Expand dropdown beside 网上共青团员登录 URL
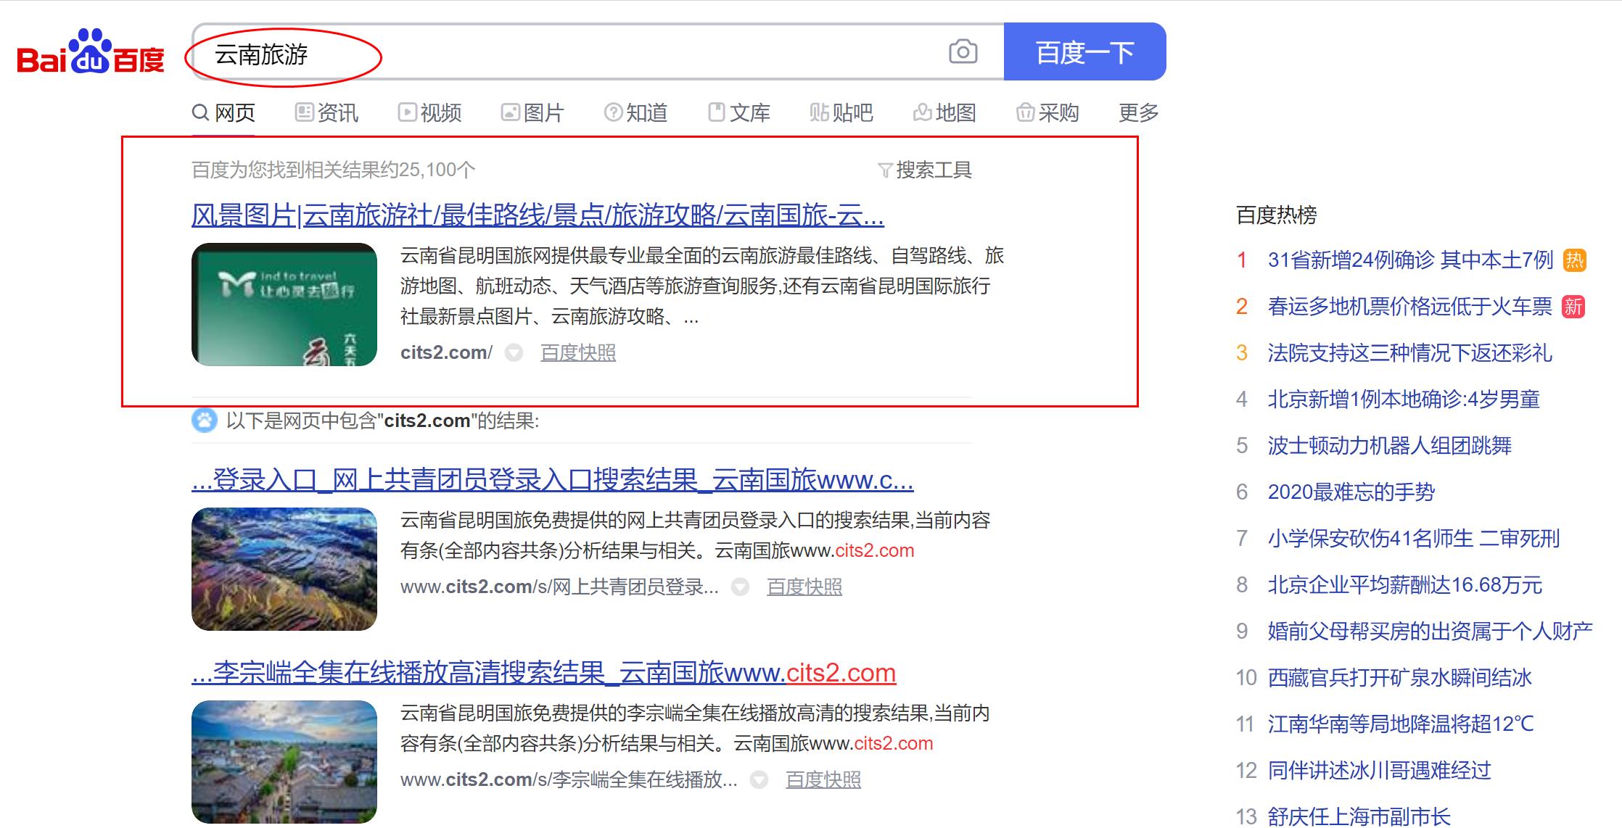The image size is (1622, 828). (740, 587)
